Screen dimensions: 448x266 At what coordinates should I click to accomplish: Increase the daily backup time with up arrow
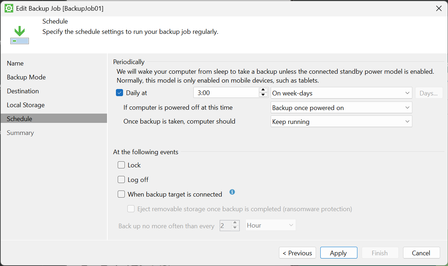[263, 90]
